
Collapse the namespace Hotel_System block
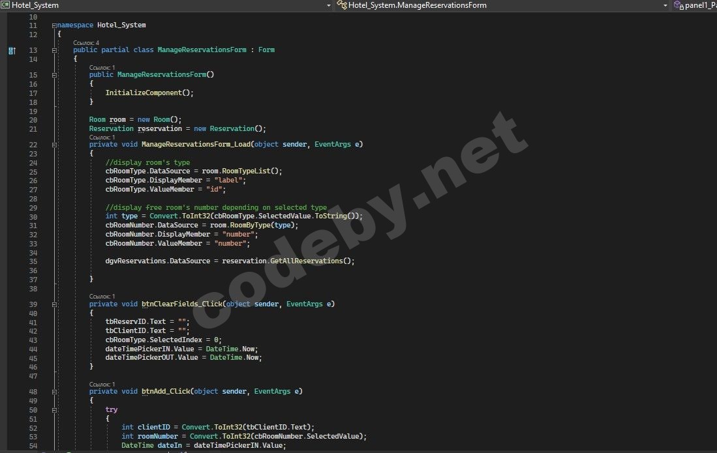pos(54,25)
